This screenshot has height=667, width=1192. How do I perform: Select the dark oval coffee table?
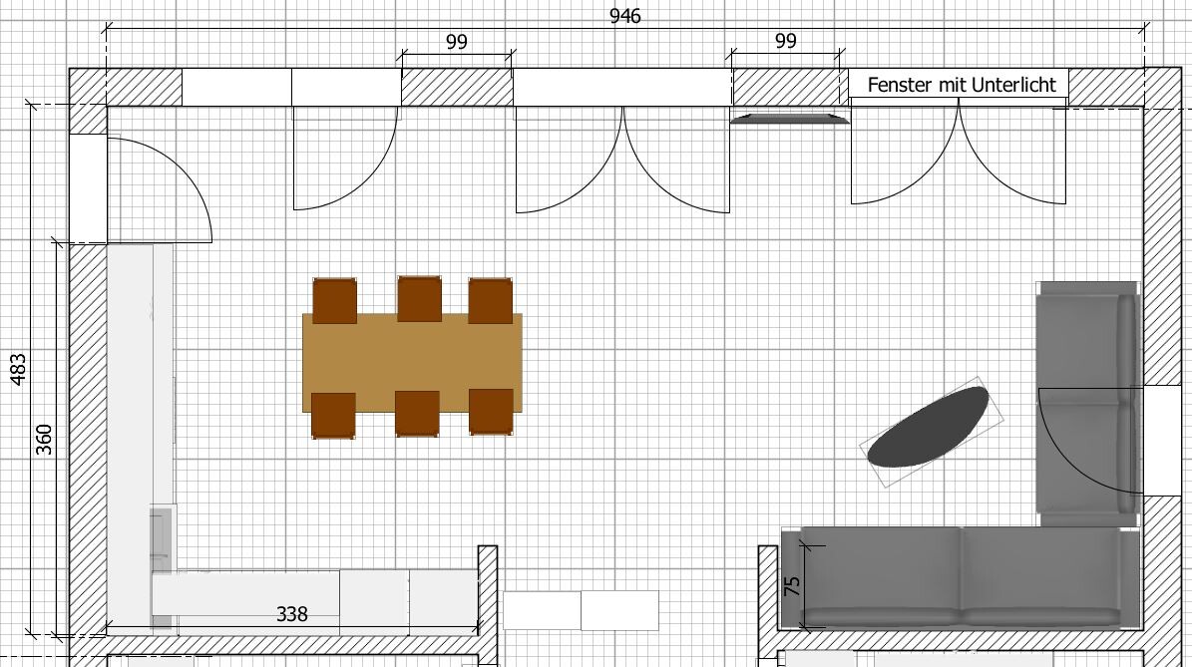tap(929, 427)
